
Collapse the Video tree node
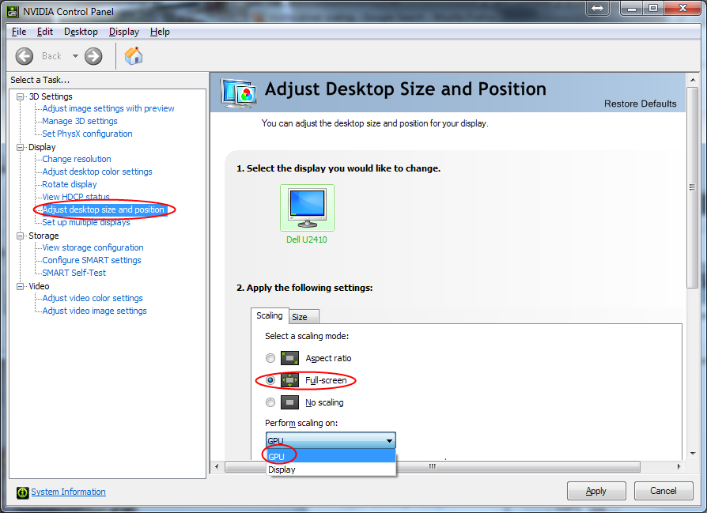pos(20,286)
